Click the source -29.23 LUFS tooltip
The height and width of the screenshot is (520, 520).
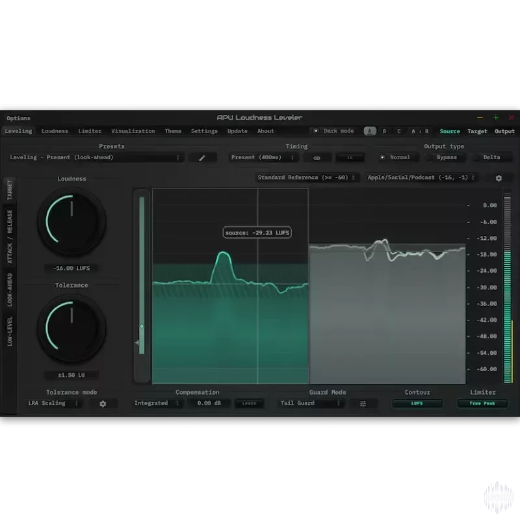[257, 233]
